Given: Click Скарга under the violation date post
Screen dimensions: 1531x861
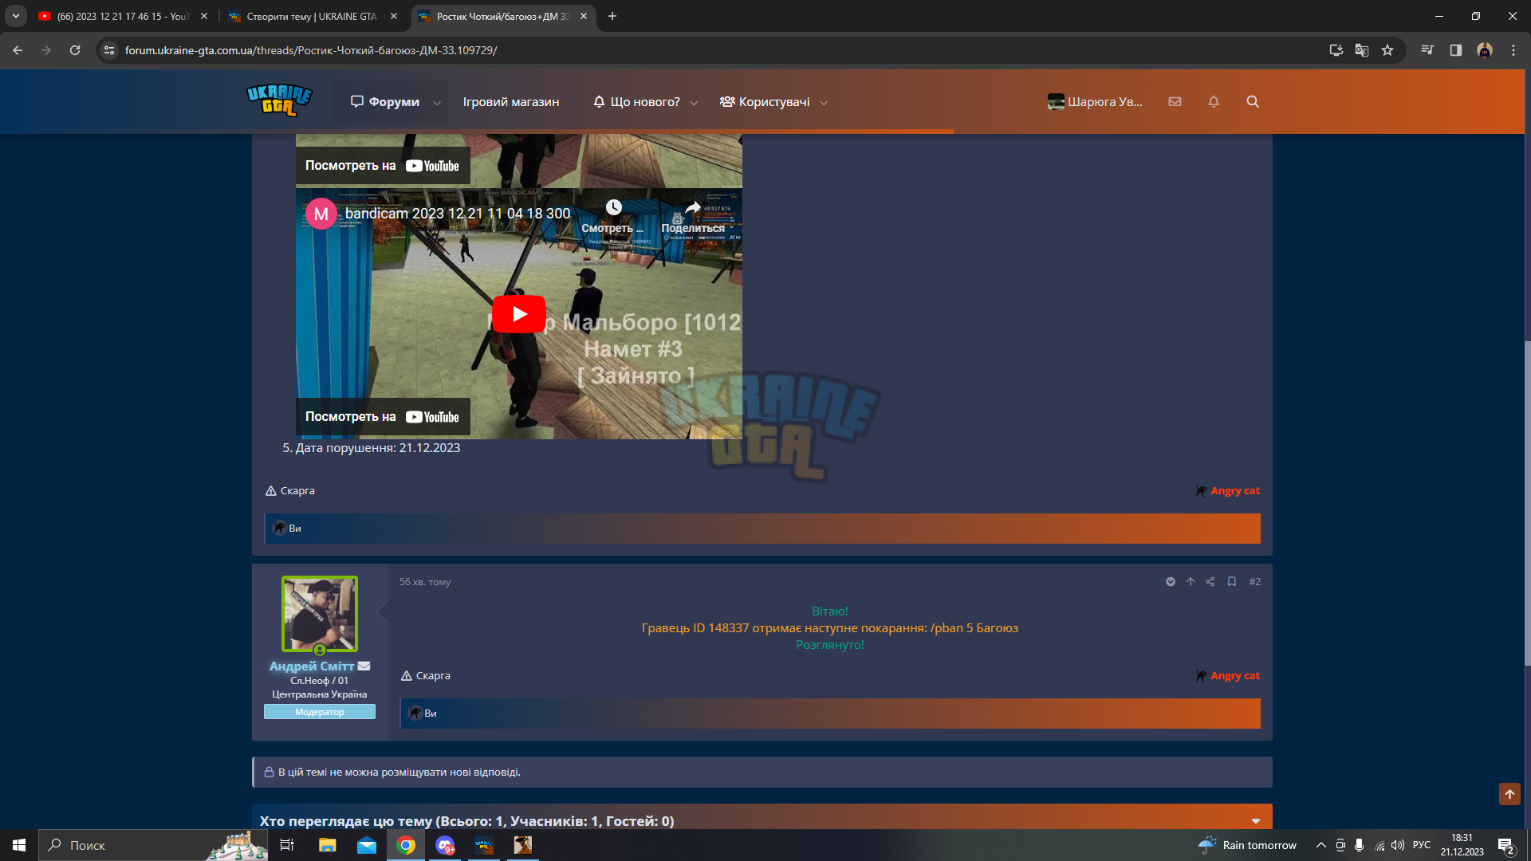Looking at the screenshot, I should [290, 491].
